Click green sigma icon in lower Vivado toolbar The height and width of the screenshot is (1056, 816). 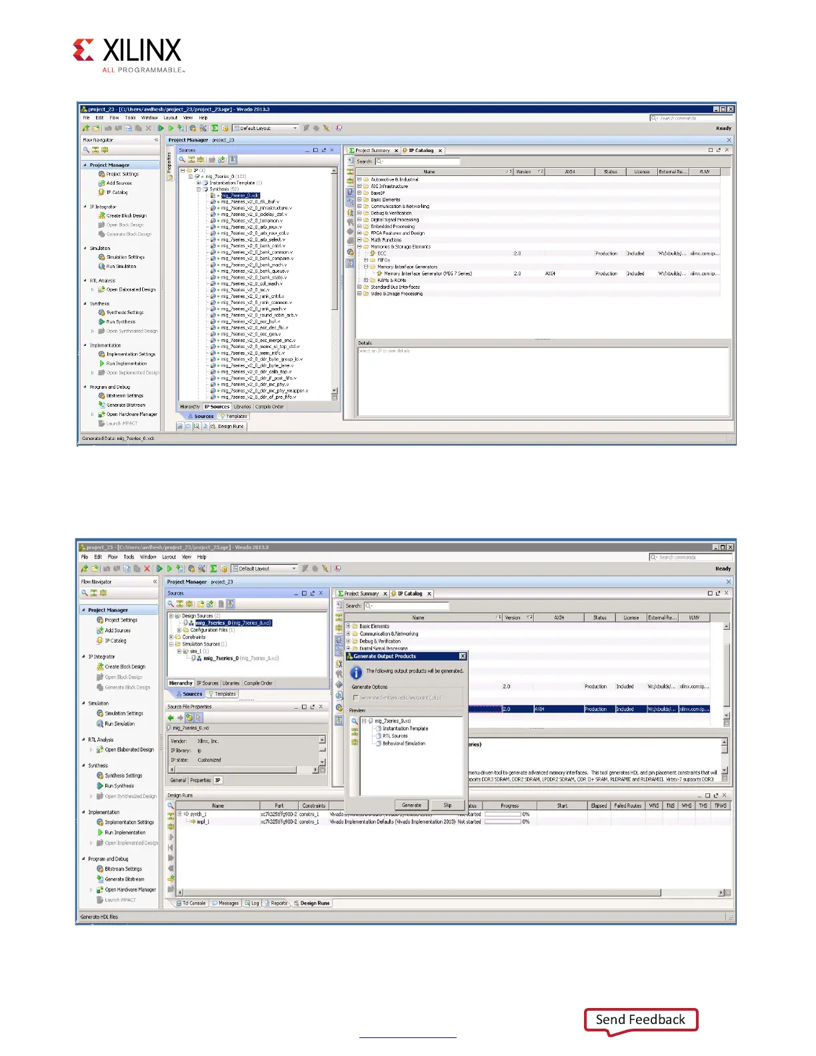point(213,569)
